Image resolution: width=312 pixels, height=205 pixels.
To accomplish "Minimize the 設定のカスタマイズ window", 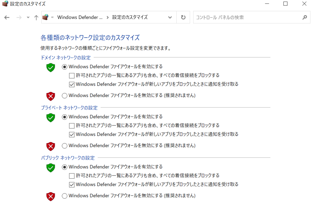I will 267,4.
